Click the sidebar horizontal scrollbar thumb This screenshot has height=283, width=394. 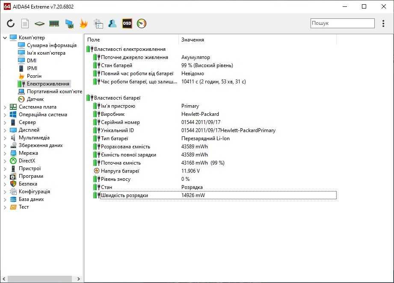[40, 279]
